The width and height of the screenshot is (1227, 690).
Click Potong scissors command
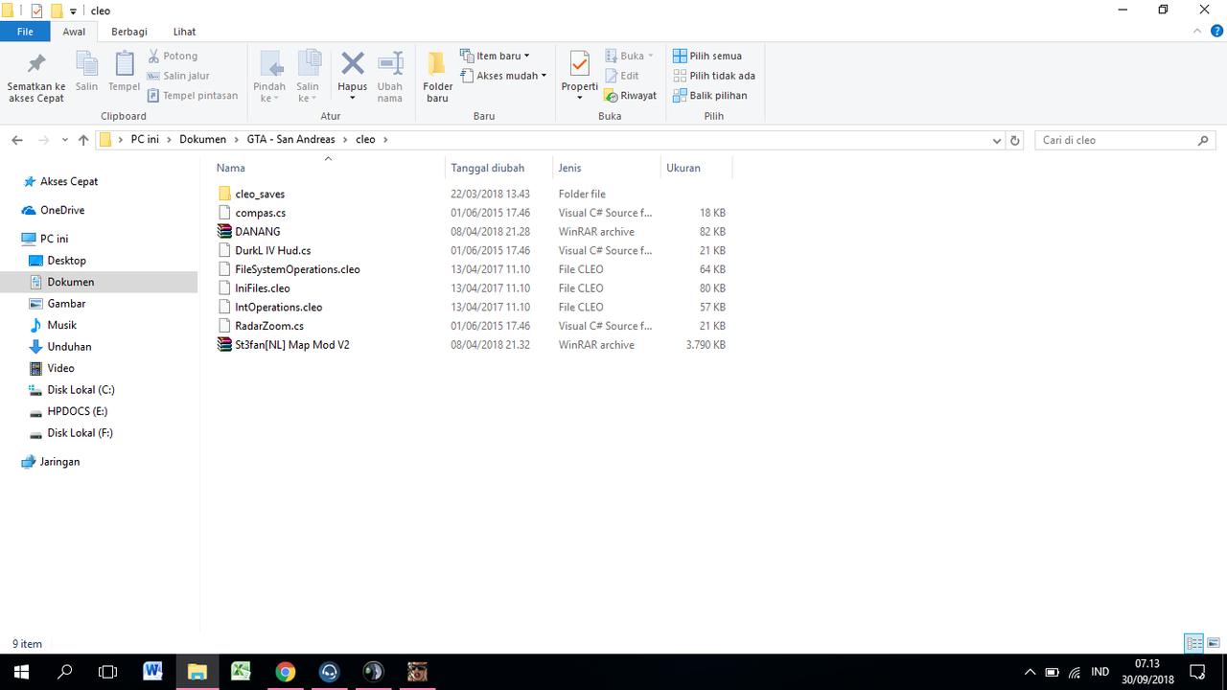(173, 57)
